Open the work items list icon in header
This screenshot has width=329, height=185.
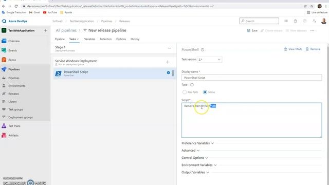click(286, 21)
